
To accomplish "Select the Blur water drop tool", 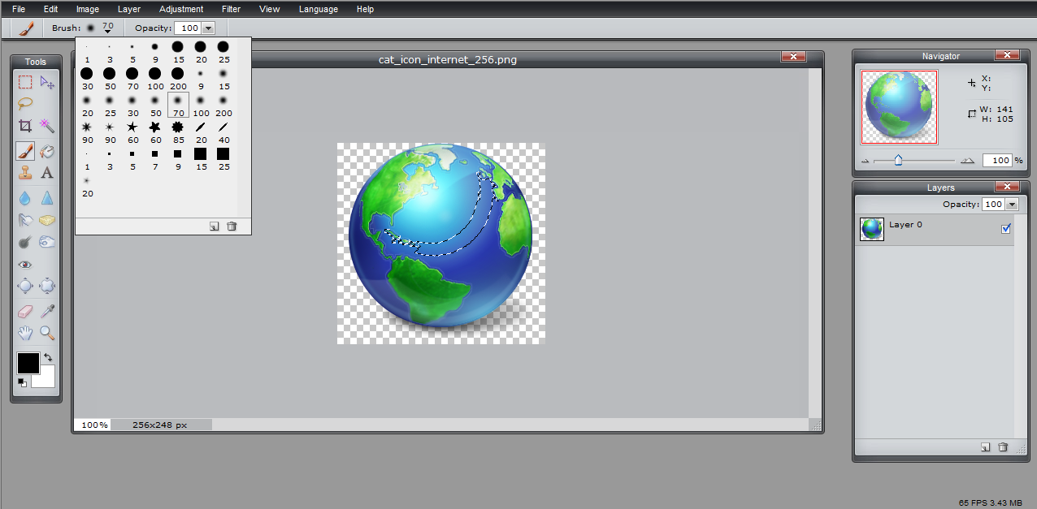I will pyautogui.click(x=25, y=197).
